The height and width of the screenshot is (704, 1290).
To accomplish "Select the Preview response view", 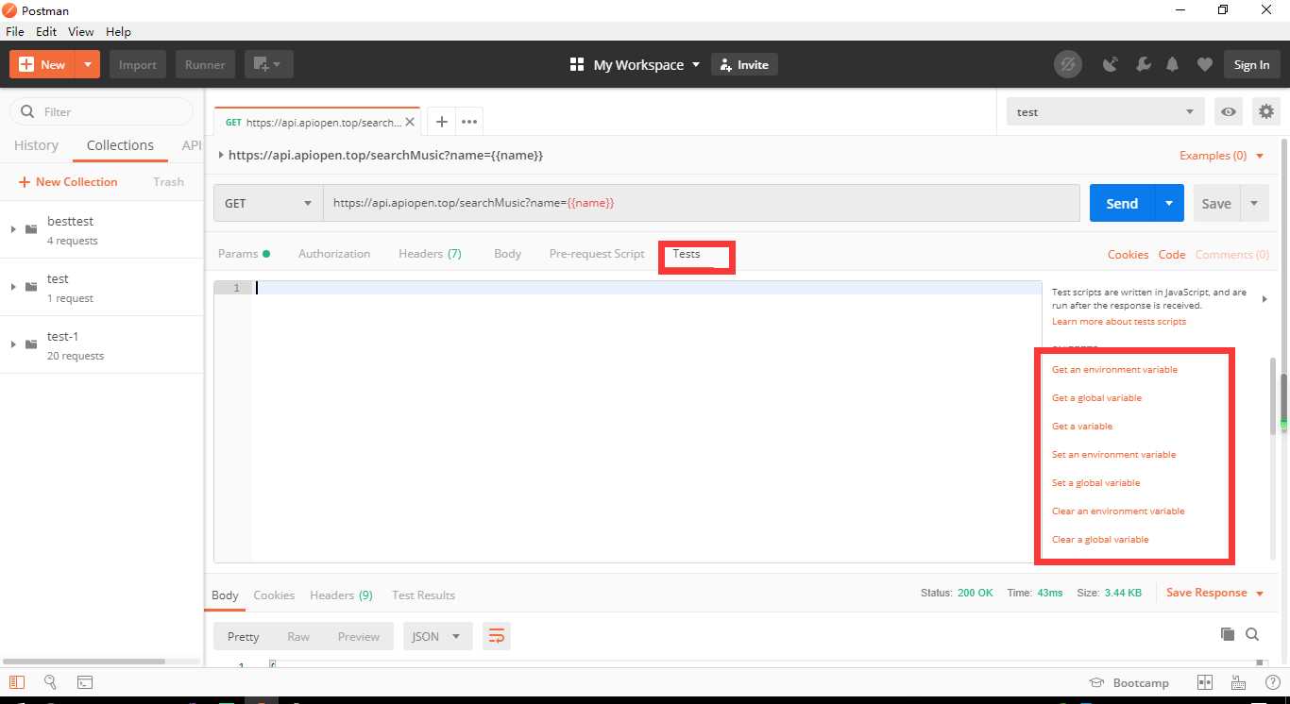I will 359,636.
